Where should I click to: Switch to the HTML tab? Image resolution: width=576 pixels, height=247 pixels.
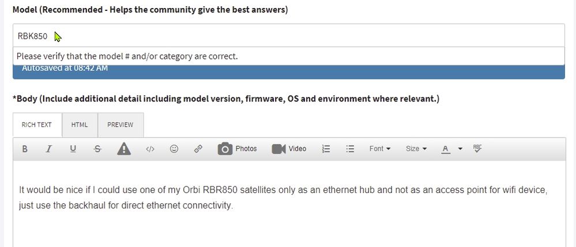pos(80,125)
